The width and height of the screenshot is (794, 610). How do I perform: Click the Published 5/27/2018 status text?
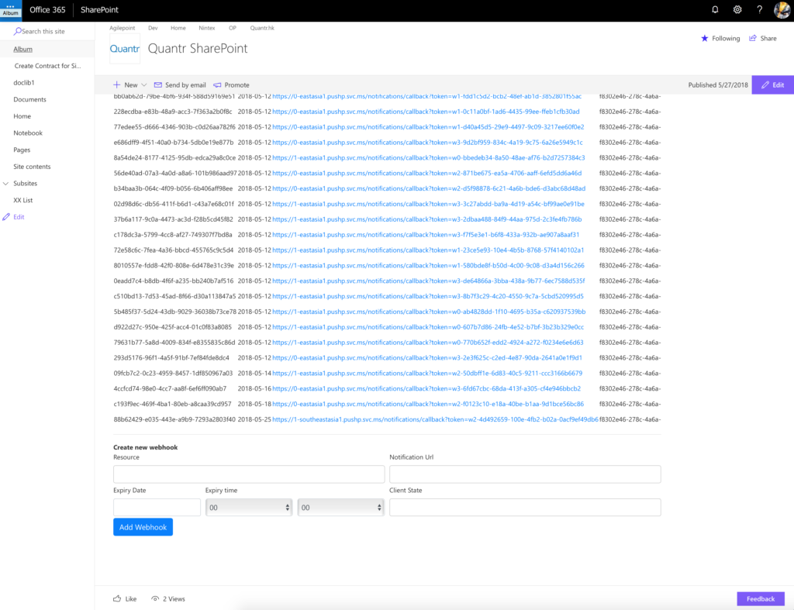point(718,85)
